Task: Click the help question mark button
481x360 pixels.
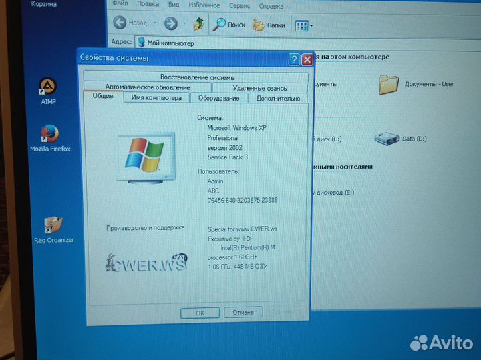Action: (x=294, y=59)
